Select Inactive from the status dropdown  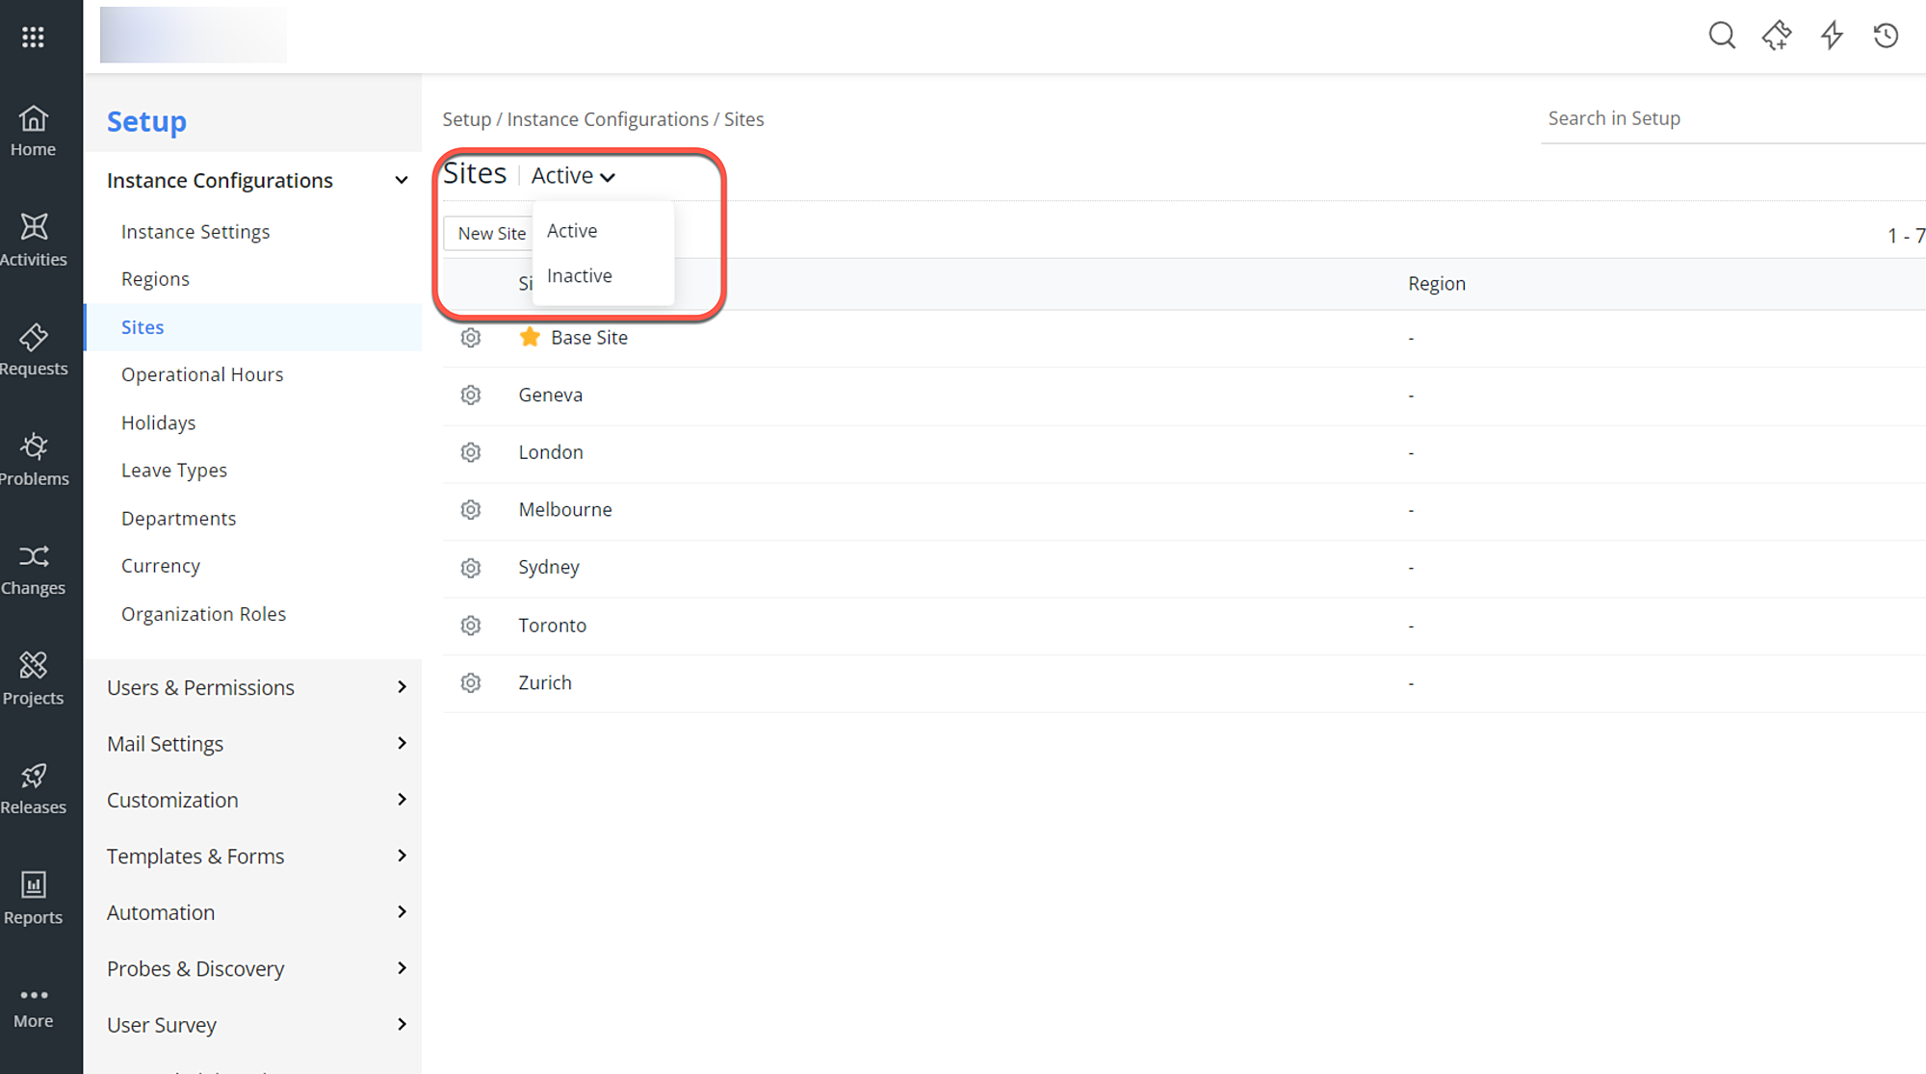click(579, 275)
